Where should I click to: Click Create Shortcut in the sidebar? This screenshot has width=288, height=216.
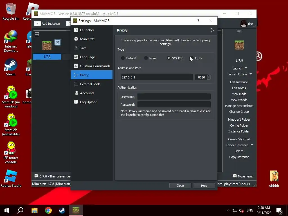(x=239, y=139)
